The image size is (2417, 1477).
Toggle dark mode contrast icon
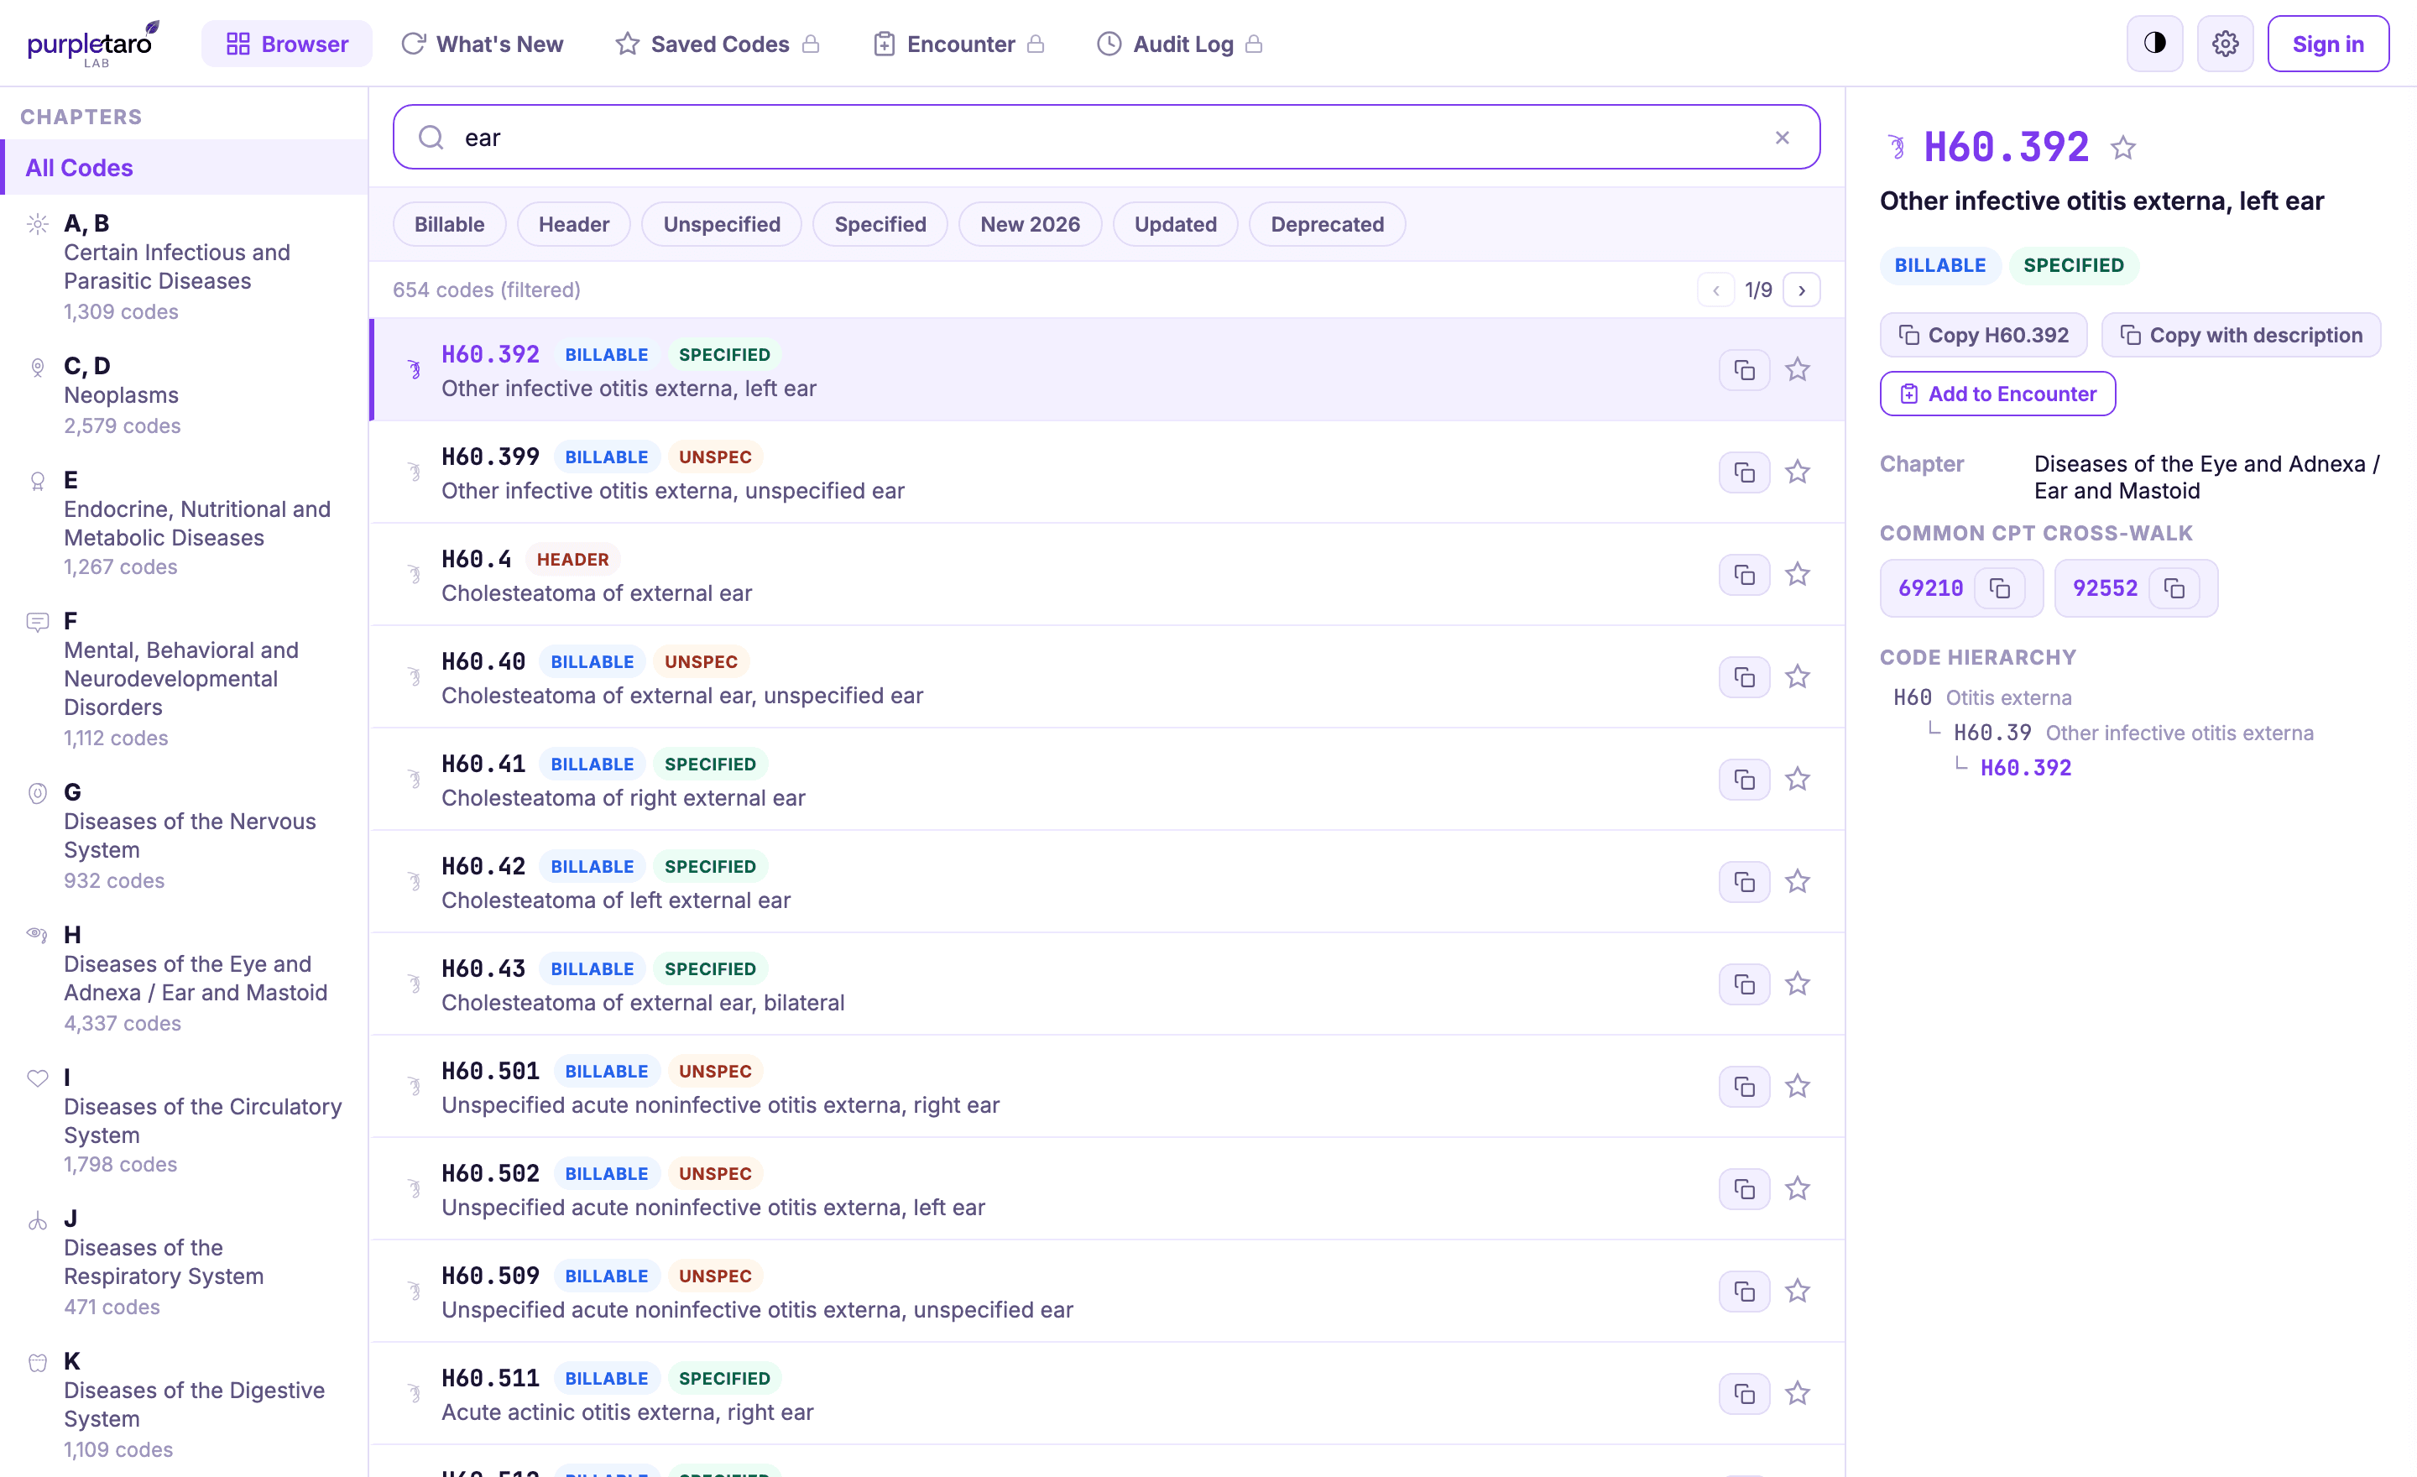2154,43
